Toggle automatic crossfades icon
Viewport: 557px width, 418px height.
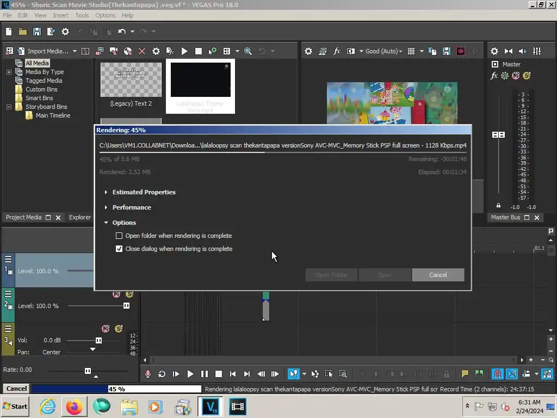(x=512, y=374)
